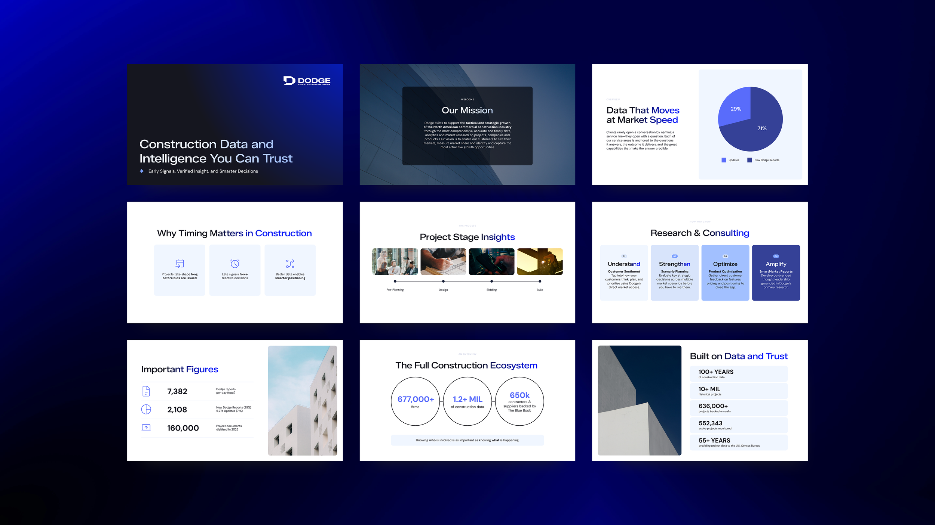Click the 636,000+ projects tracked row

pyautogui.click(x=739, y=408)
